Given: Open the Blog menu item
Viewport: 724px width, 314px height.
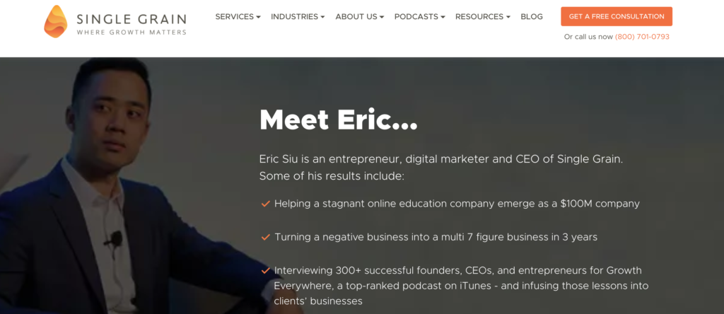Looking at the screenshot, I should (x=532, y=17).
